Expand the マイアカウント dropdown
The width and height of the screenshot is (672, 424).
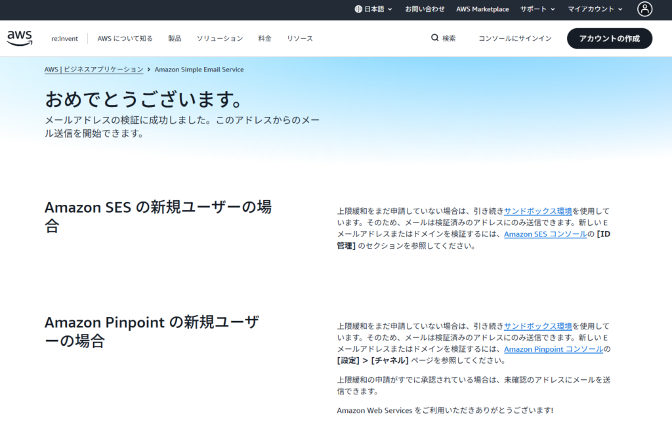[595, 9]
